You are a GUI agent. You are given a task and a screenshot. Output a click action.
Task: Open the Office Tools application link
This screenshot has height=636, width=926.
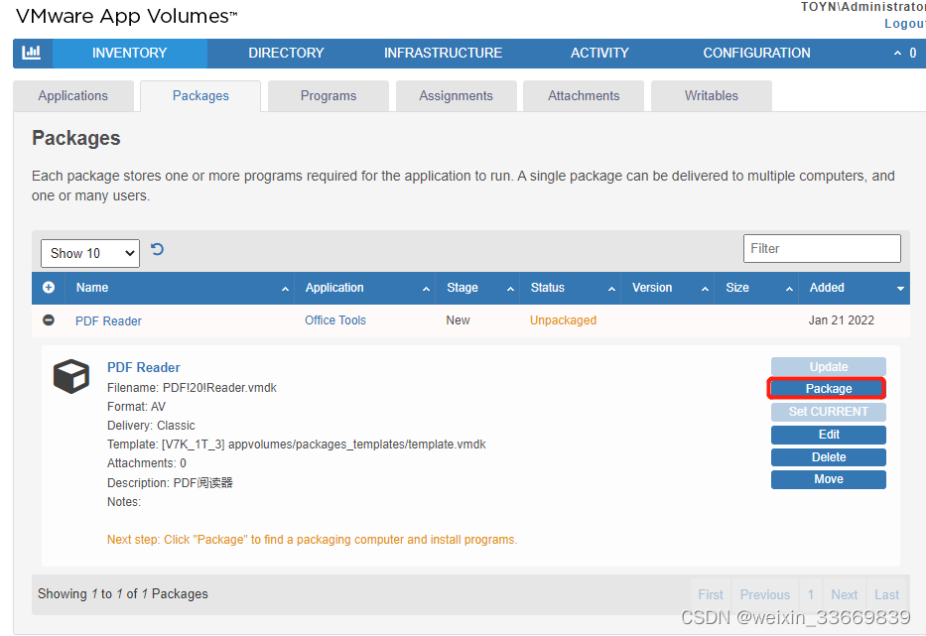tap(335, 320)
